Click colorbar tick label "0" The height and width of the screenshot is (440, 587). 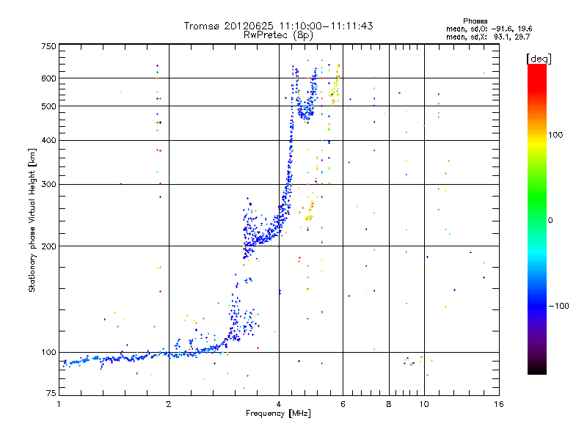[x=550, y=221]
